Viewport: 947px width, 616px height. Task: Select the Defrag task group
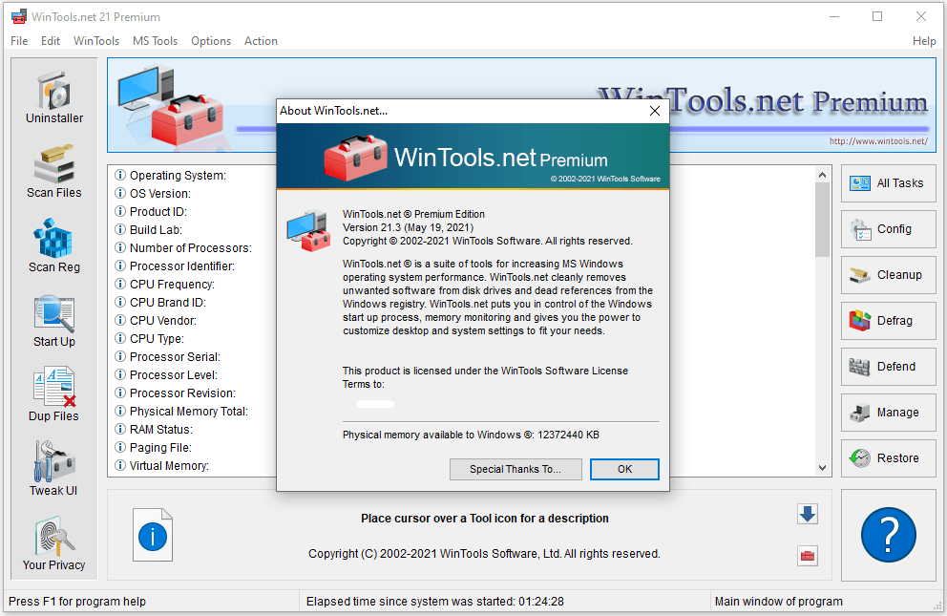click(x=889, y=321)
